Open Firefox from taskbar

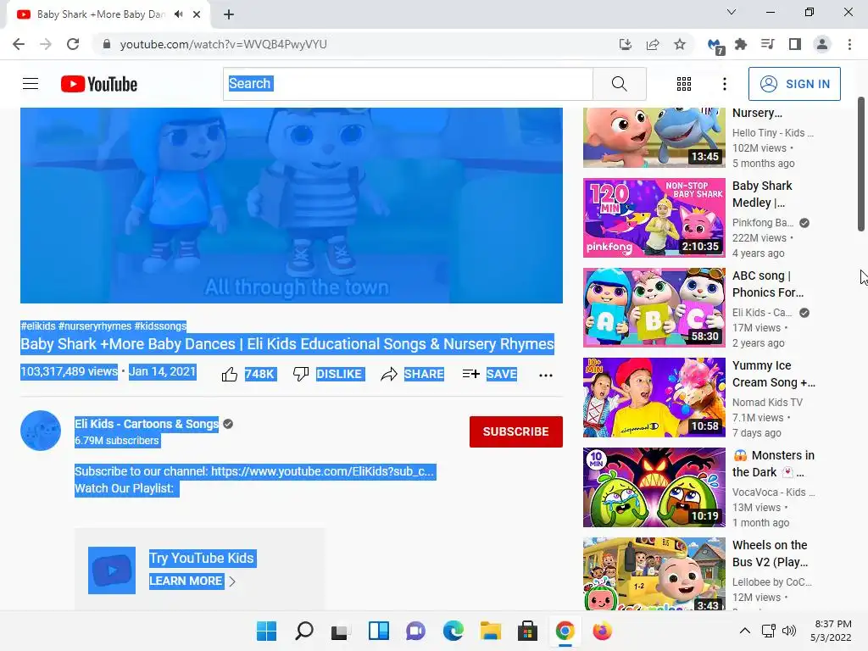point(603,631)
